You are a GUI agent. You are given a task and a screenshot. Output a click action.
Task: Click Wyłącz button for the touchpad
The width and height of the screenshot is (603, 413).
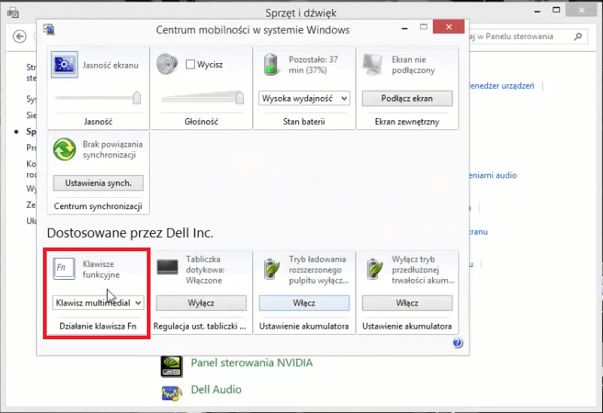point(201,302)
